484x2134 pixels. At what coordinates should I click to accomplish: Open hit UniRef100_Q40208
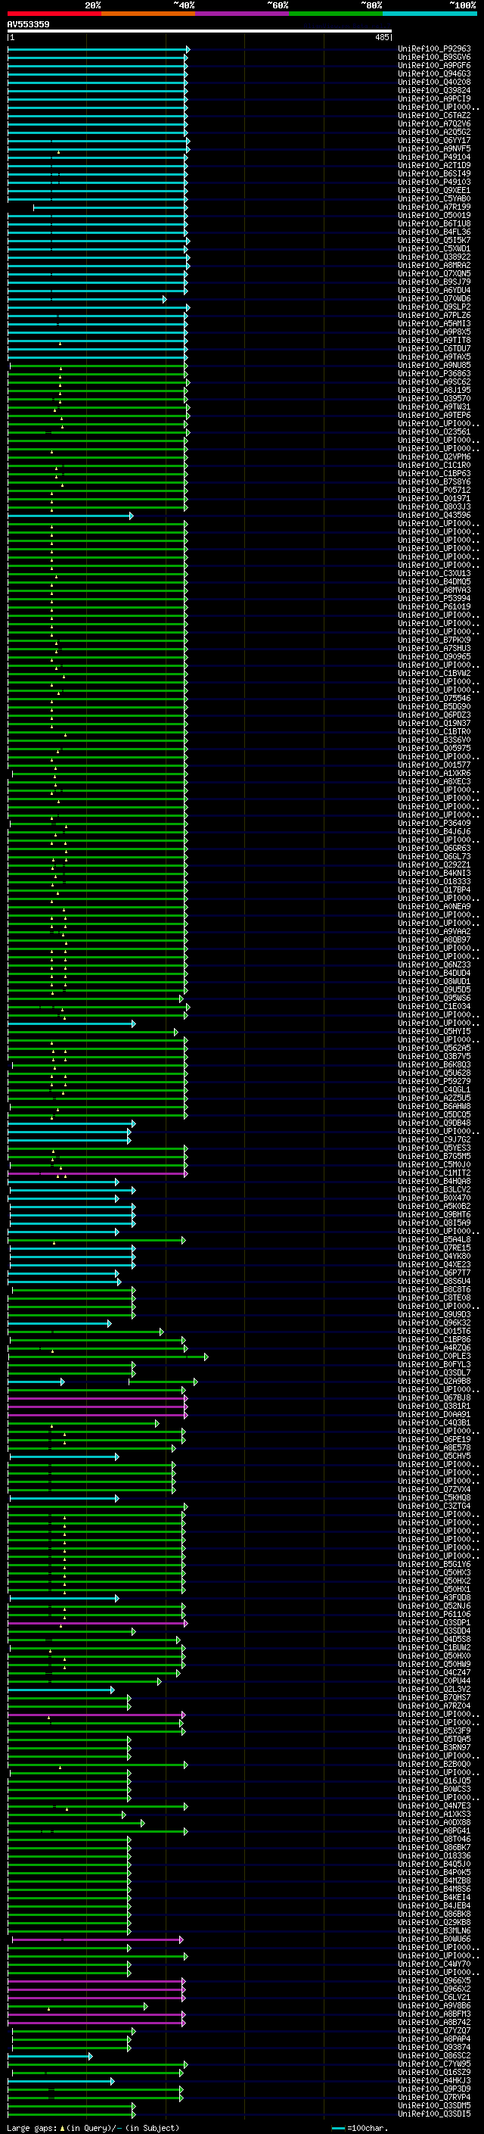[434, 82]
